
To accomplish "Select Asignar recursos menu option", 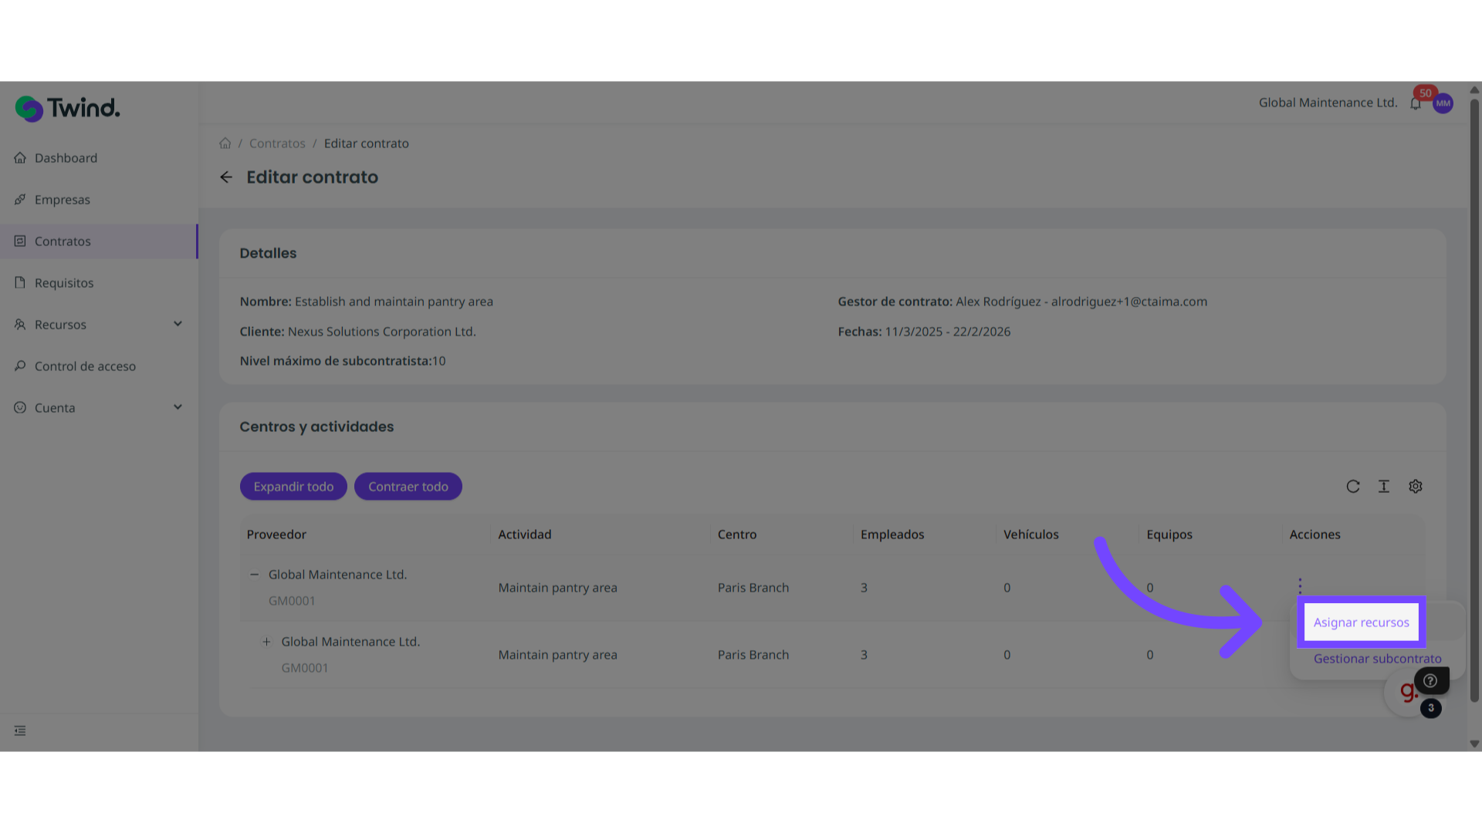I will tap(1361, 622).
